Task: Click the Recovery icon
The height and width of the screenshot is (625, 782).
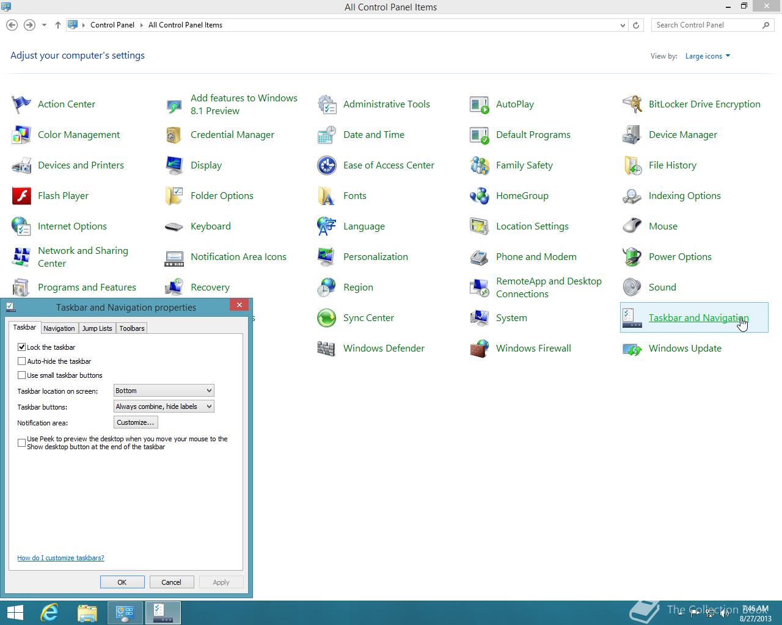Action: [174, 287]
